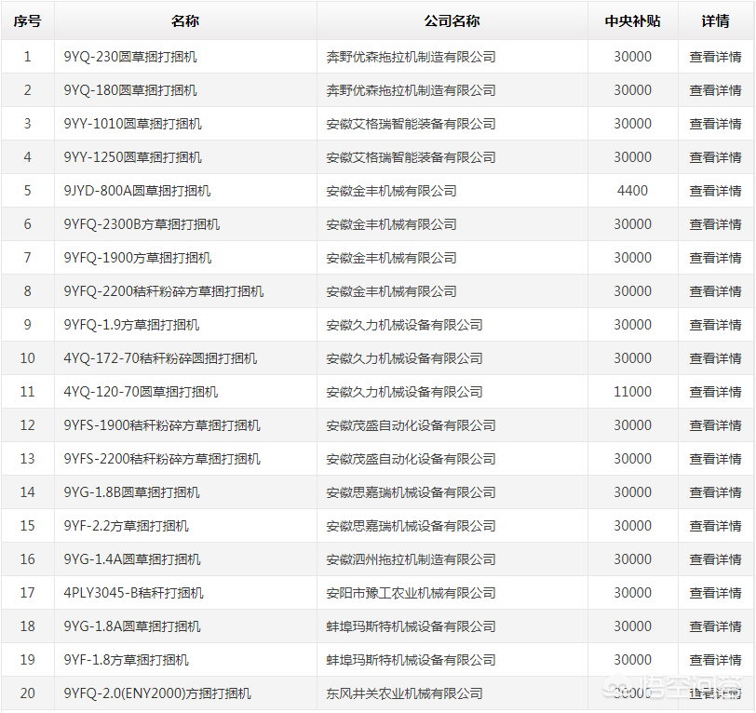Viewport: 756px width, 713px height.
Task: Open 查看详情 for 9YG-1.8B圆草捆打捆机
Action: point(715,492)
